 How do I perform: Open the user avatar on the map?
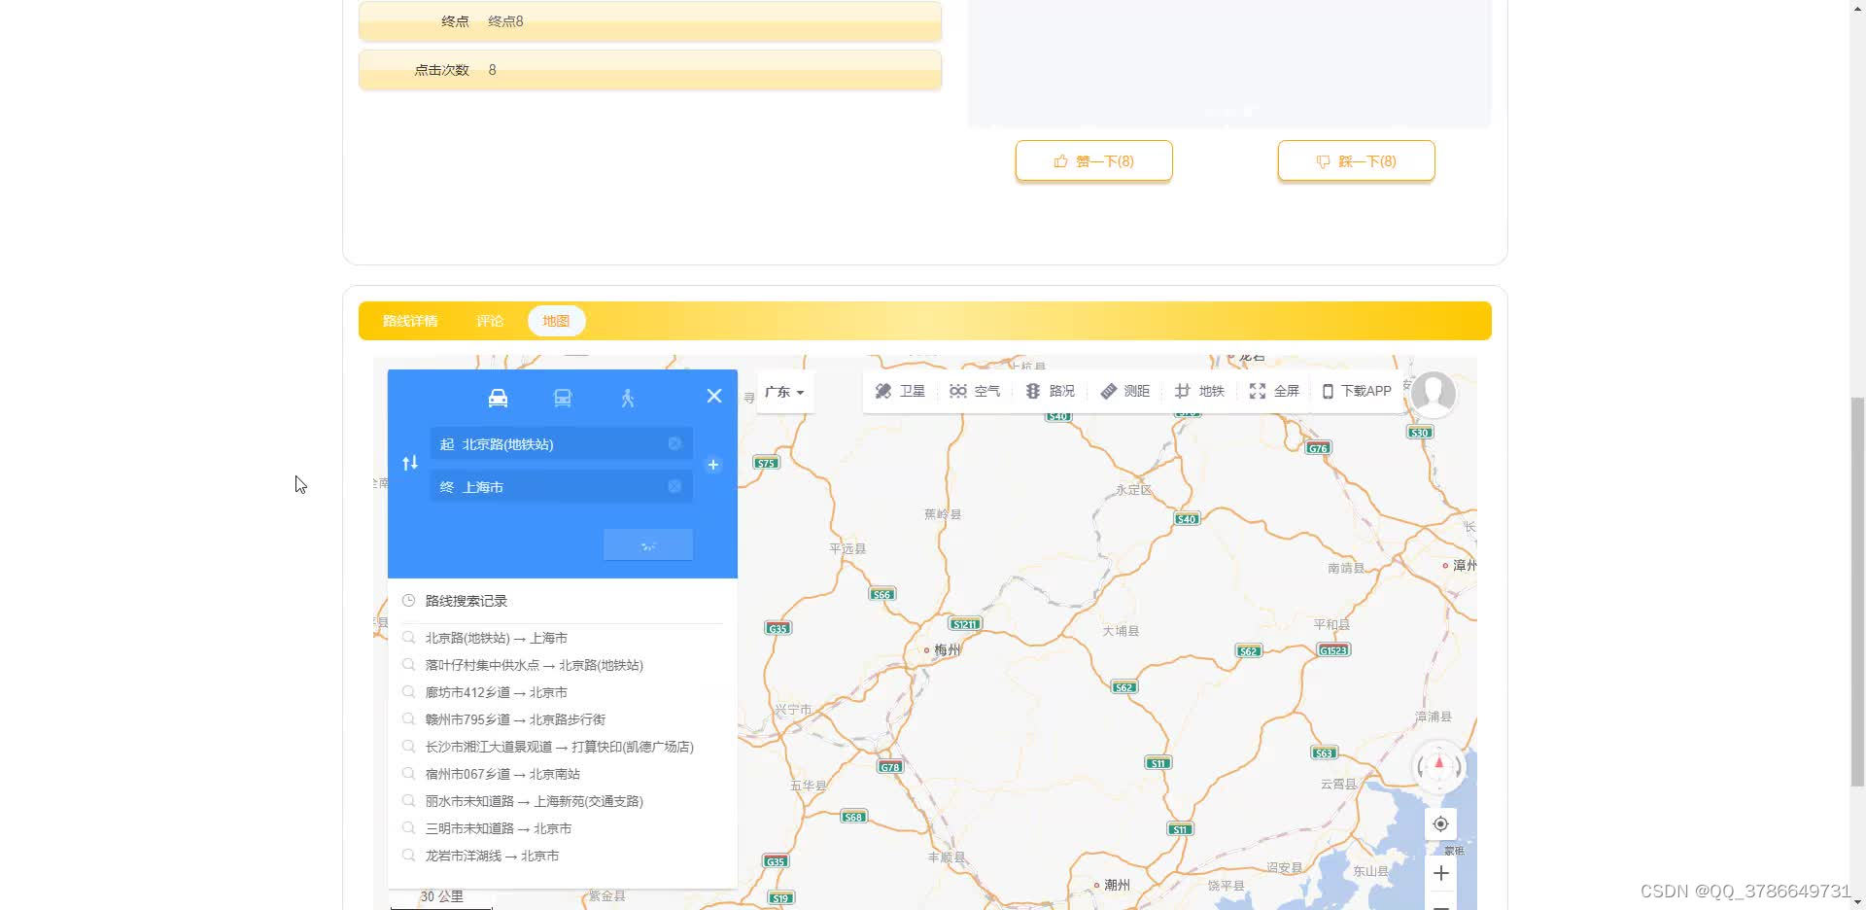coord(1434,394)
